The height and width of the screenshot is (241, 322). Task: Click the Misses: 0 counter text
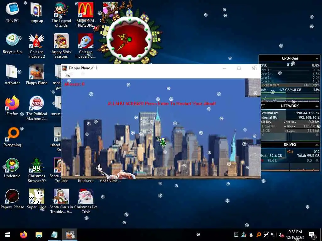(x=75, y=84)
